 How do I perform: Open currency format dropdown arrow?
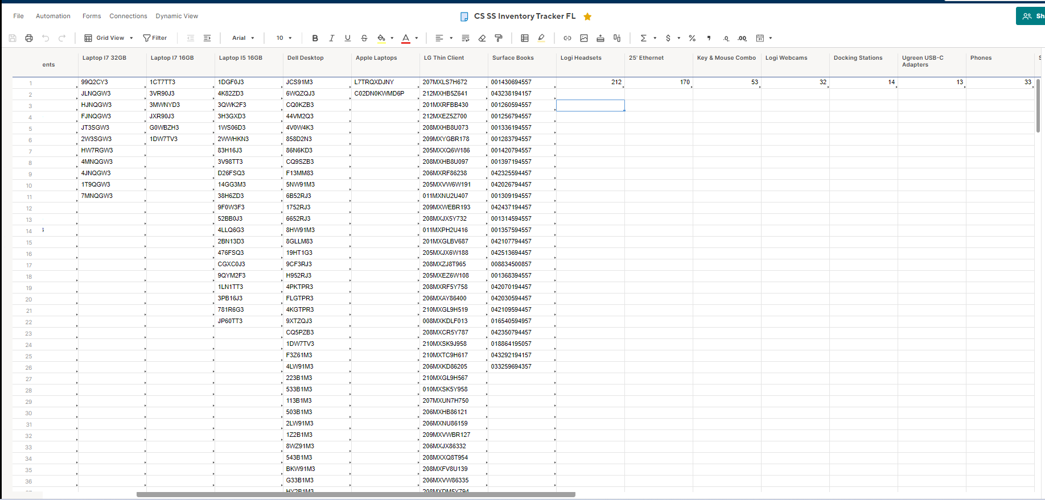(x=679, y=38)
